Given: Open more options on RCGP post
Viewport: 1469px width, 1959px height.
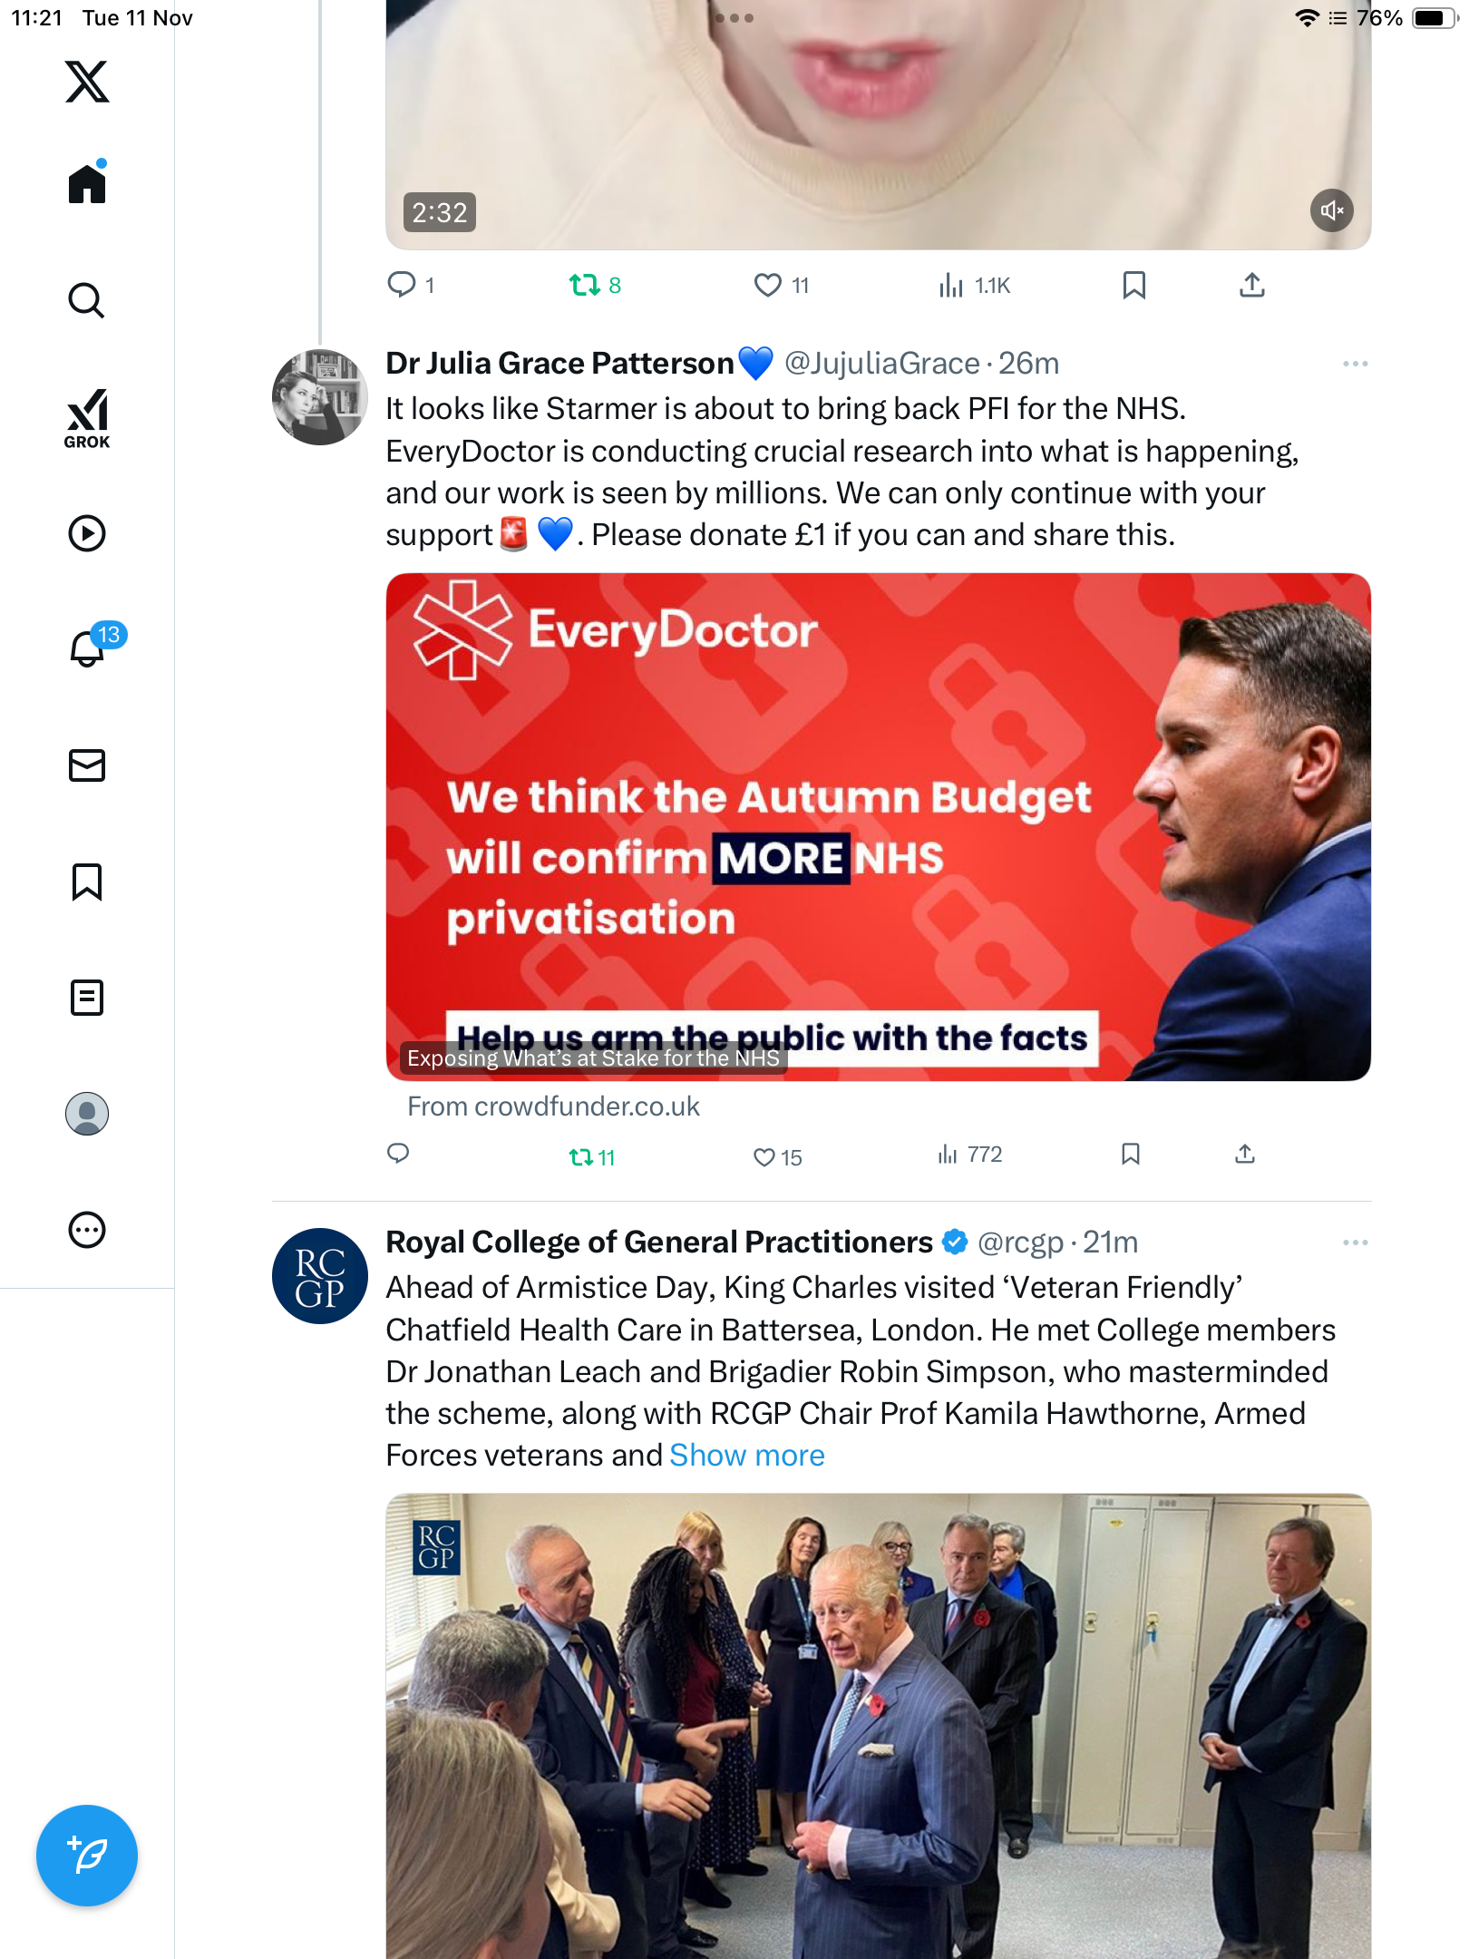Looking at the screenshot, I should pos(1355,1243).
